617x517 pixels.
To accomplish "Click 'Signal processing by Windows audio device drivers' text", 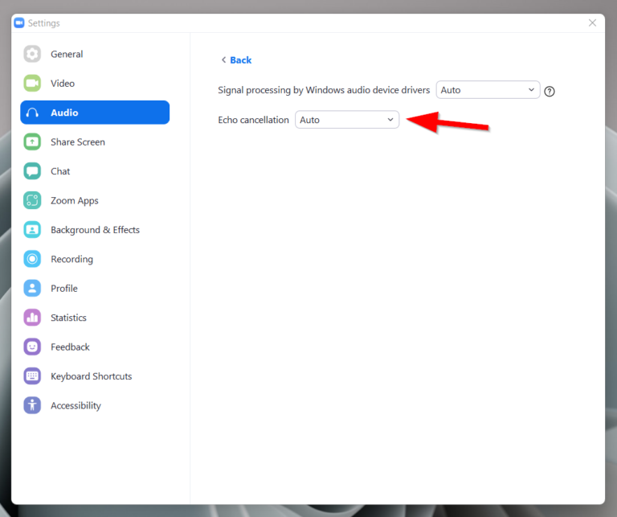I will coord(324,90).
